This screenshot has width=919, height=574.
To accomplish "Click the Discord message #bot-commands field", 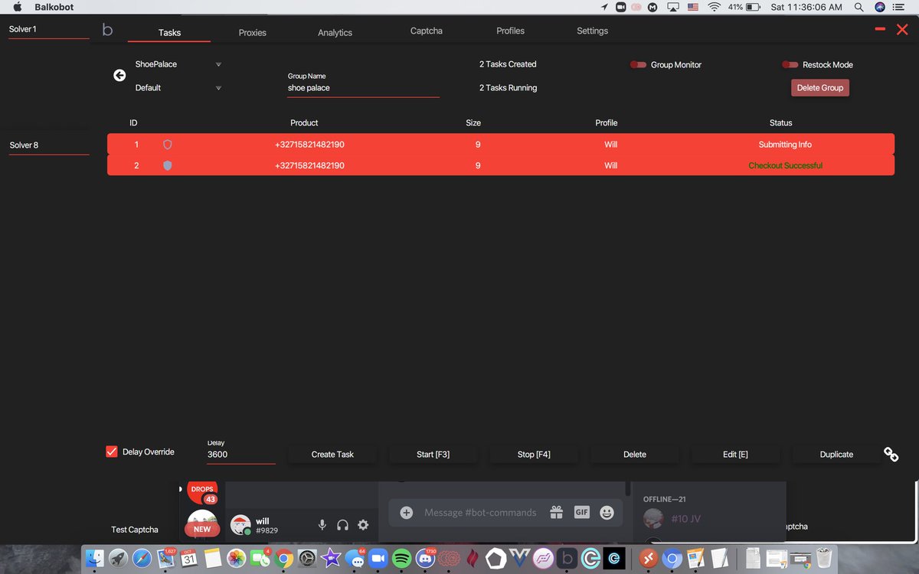I will [480, 513].
